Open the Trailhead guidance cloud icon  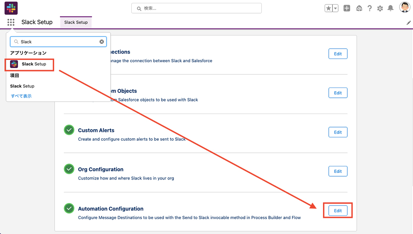coord(359,8)
